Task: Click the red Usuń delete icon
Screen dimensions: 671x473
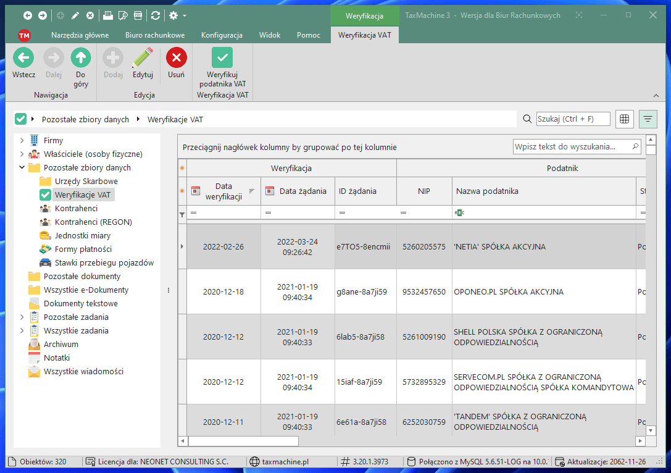Action: click(x=176, y=58)
